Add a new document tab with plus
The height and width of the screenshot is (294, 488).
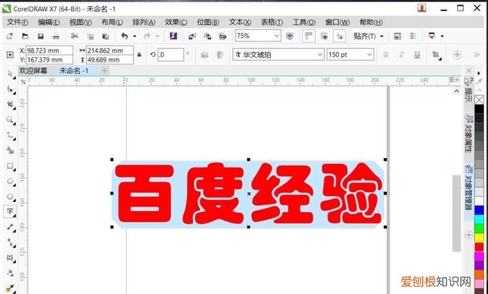click(x=104, y=71)
